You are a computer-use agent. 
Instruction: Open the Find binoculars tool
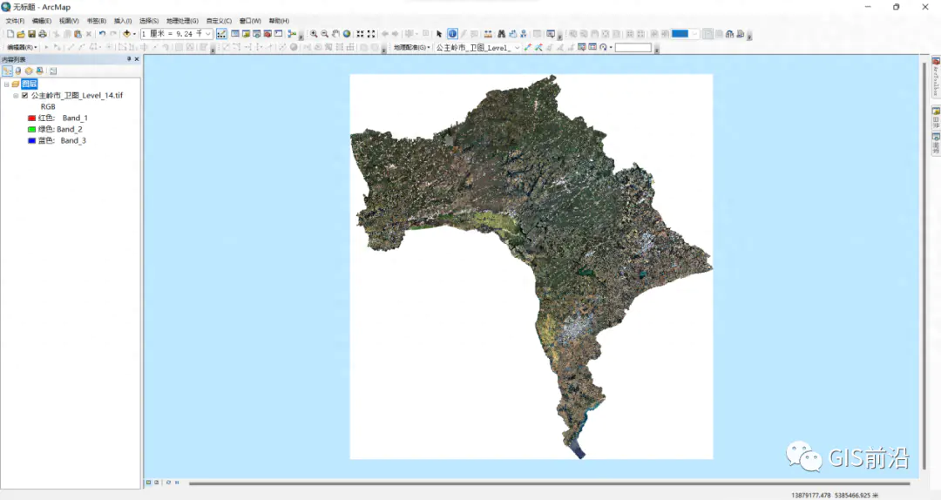[x=500, y=34]
